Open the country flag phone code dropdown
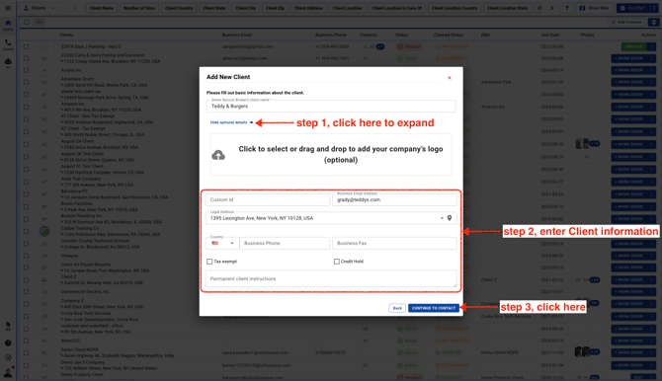This screenshot has height=381, width=662. pyautogui.click(x=222, y=243)
